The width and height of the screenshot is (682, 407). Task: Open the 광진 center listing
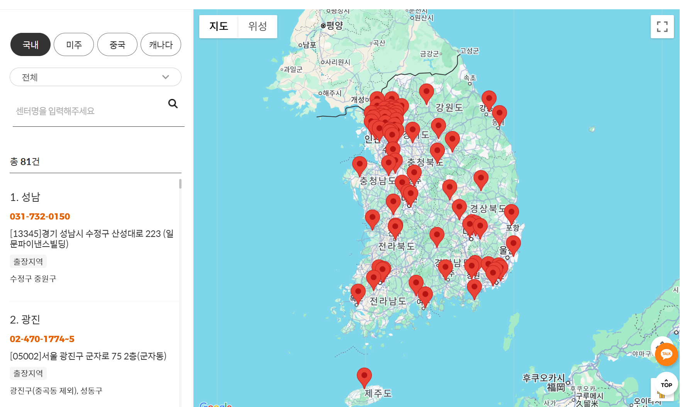25,320
